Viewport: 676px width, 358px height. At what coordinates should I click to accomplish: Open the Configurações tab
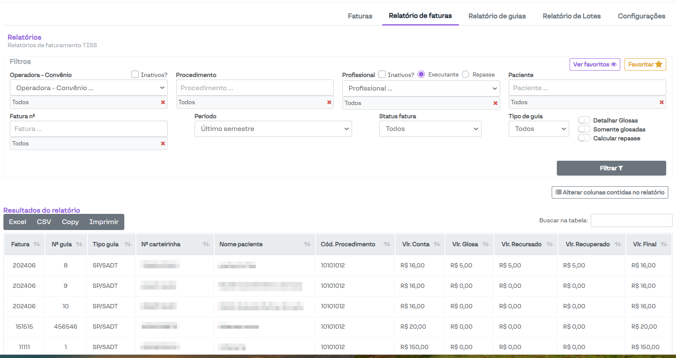641,16
